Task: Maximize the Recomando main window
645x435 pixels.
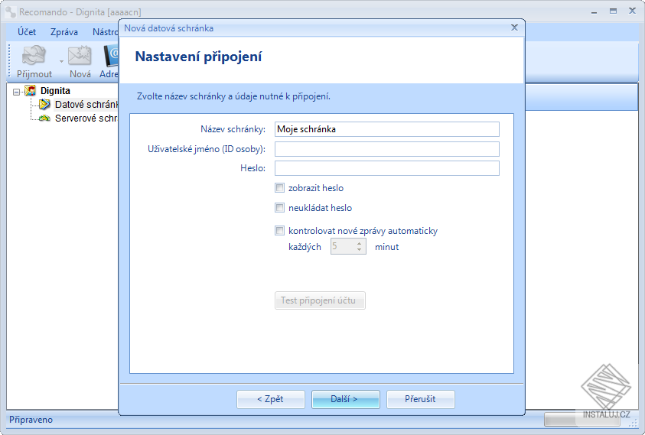Action: coord(614,11)
